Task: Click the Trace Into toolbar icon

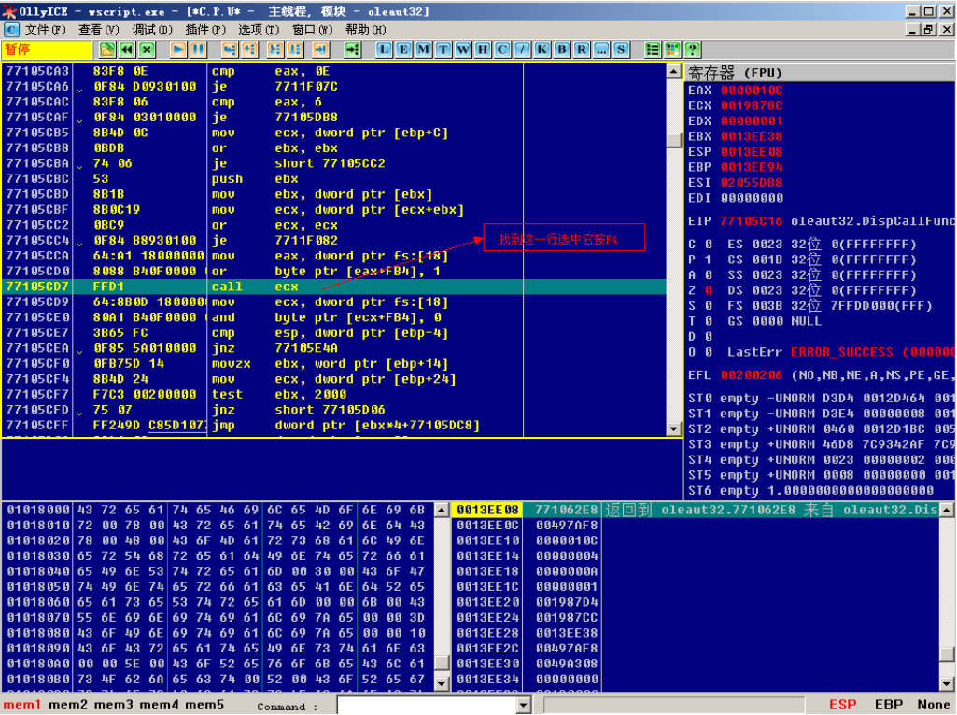Action: tap(275, 50)
